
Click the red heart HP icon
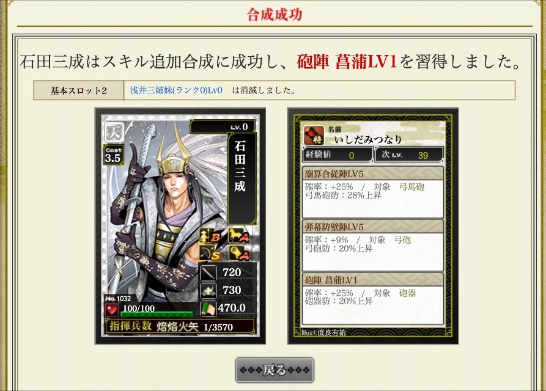(112, 309)
